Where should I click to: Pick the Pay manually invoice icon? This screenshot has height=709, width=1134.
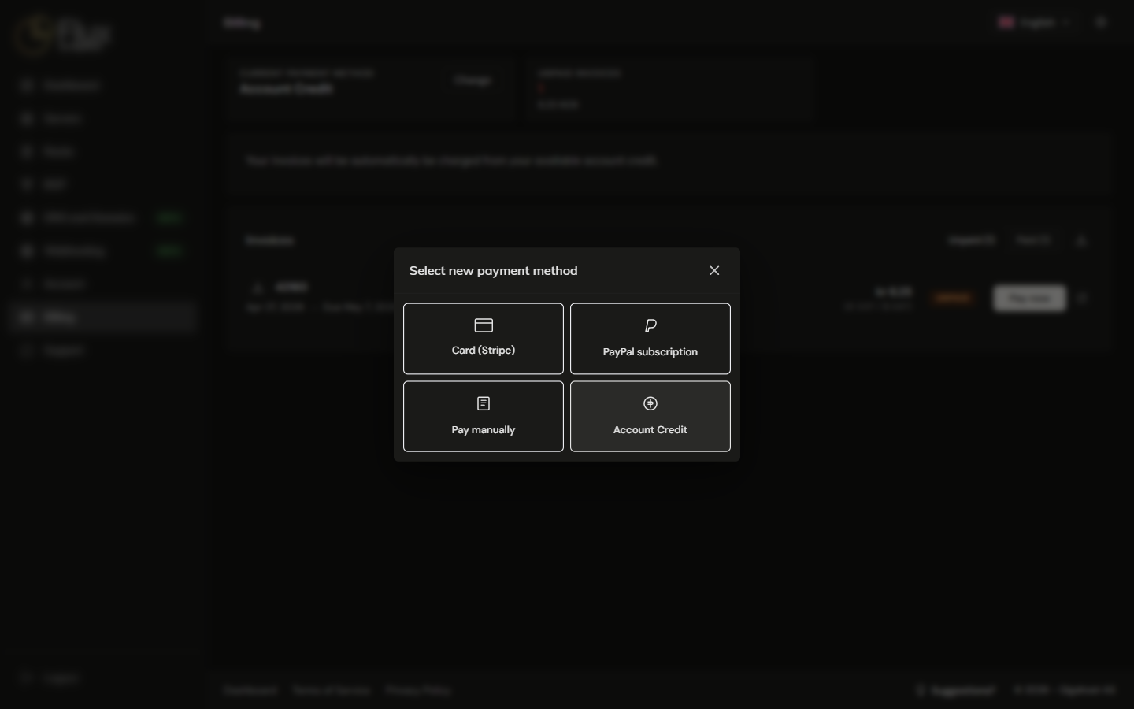[484, 403]
